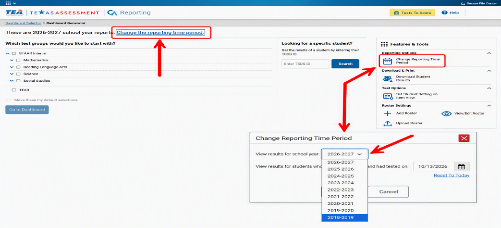Click the Cancel button in dialog

[389, 192]
